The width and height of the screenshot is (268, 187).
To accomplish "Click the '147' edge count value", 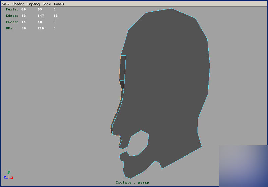I will (x=41, y=16).
